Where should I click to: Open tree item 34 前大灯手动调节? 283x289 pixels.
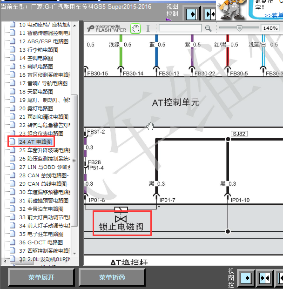45,226
